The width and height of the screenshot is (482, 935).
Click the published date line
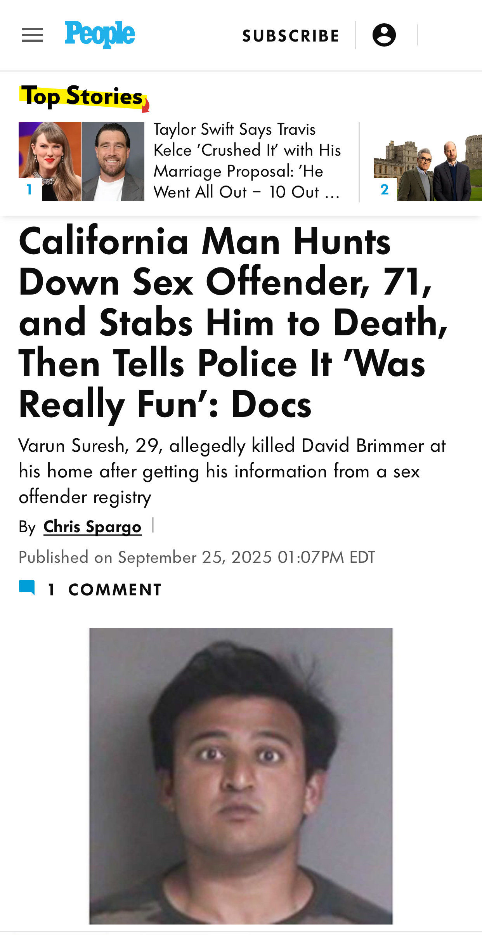coord(197,557)
